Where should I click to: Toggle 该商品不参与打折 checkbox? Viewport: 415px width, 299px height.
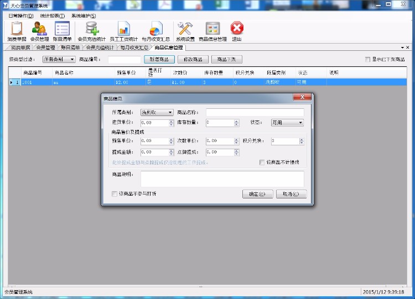[115, 194]
